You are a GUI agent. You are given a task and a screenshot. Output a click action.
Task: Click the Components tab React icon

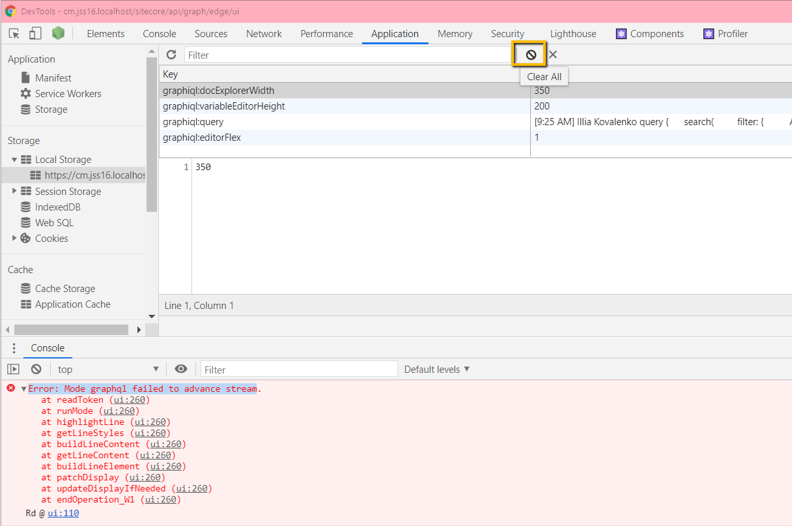[621, 34]
